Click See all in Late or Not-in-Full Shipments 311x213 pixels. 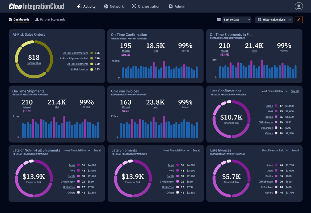click(x=97, y=150)
